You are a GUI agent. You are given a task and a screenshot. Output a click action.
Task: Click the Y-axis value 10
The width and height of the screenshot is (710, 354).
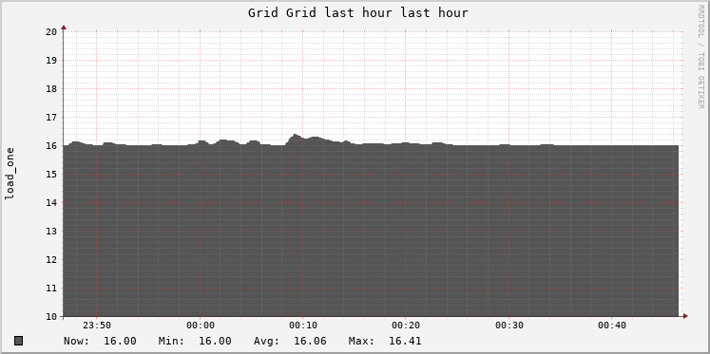click(51, 316)
